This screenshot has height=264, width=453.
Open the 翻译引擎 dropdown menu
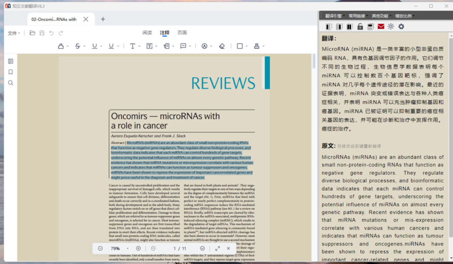(x=334, y=16)
